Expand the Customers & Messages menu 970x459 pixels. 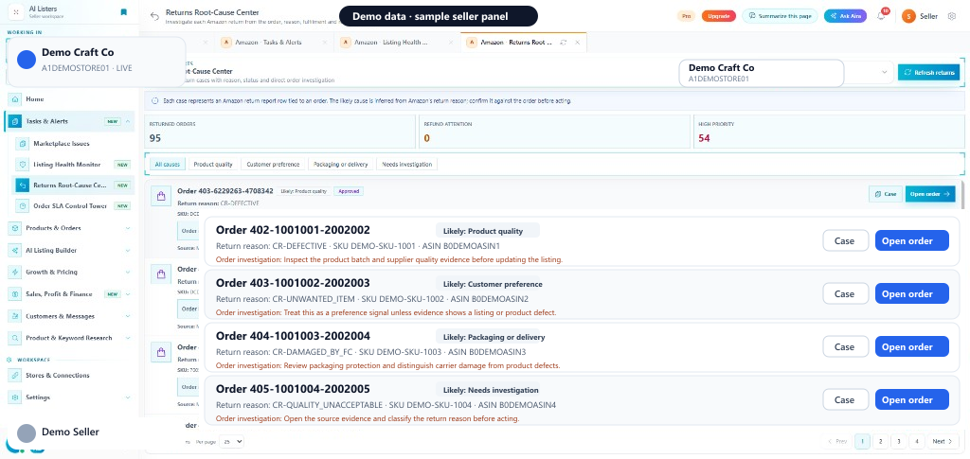click(x=128, y=316)
